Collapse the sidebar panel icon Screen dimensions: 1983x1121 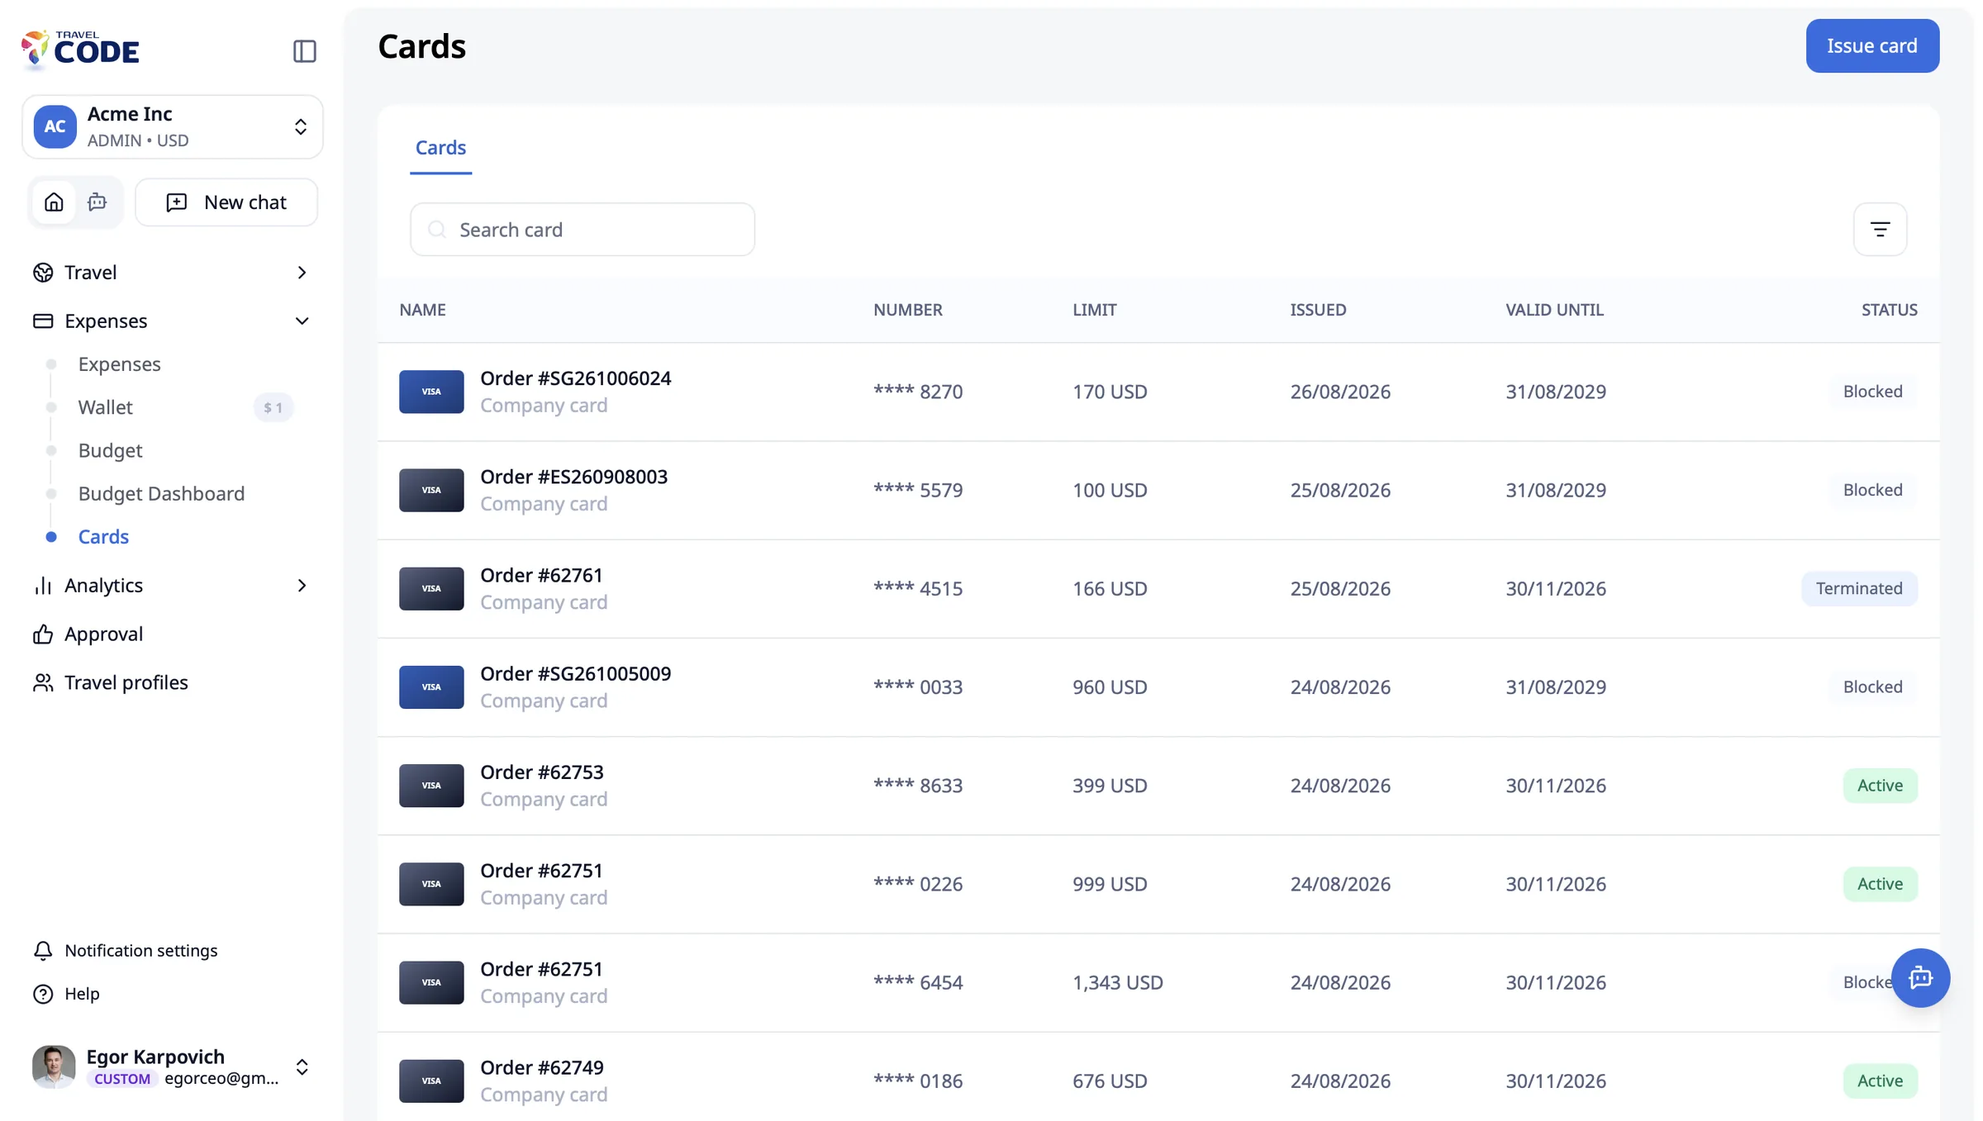(x=304, y=51)
